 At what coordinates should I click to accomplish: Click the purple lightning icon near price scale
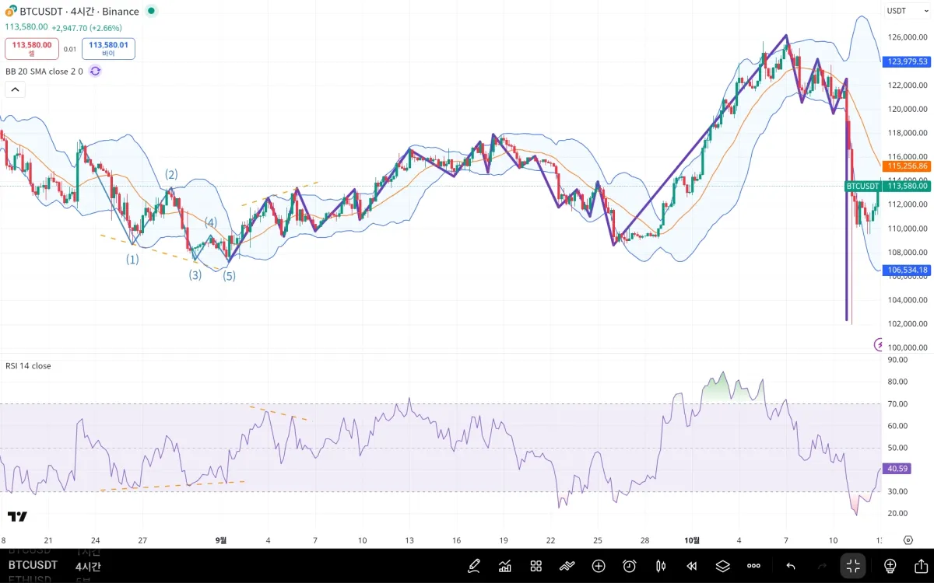[880, 344]
